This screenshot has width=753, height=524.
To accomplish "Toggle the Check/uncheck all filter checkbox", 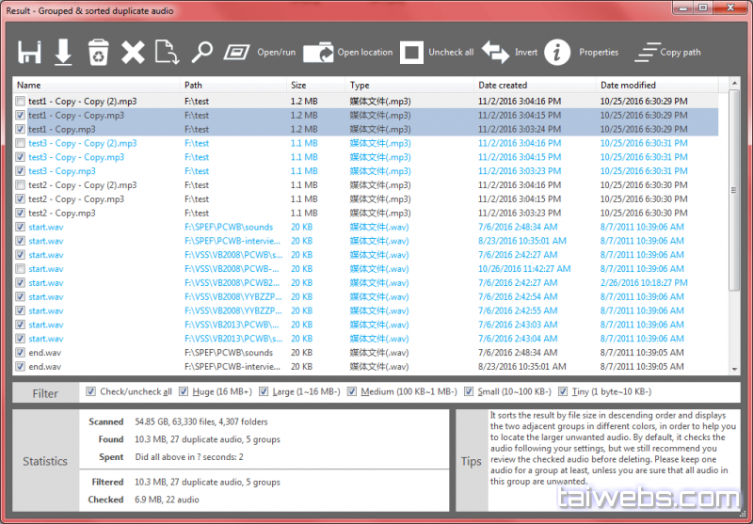I will point(91,392).
